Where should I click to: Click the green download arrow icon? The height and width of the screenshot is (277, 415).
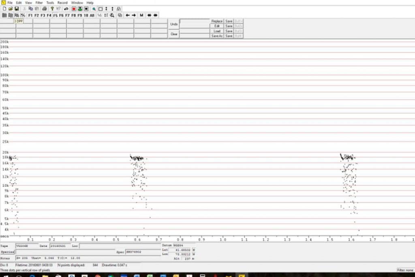[80, 9]
